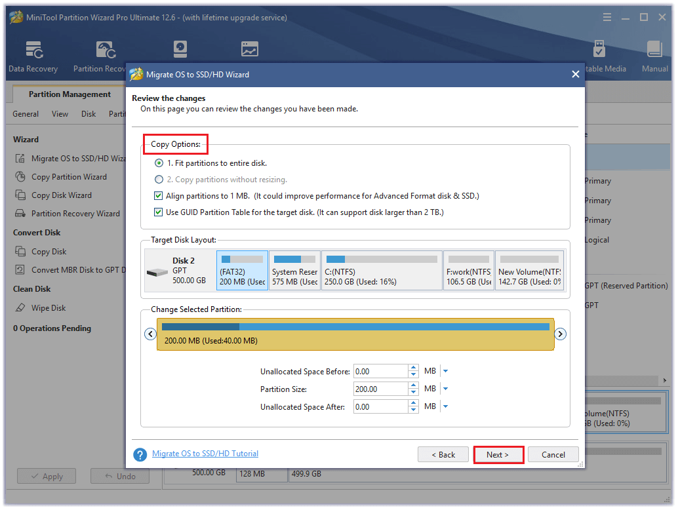
Task: Click Copy Partition Wizard sidebar icon
Action: (20, 177)
